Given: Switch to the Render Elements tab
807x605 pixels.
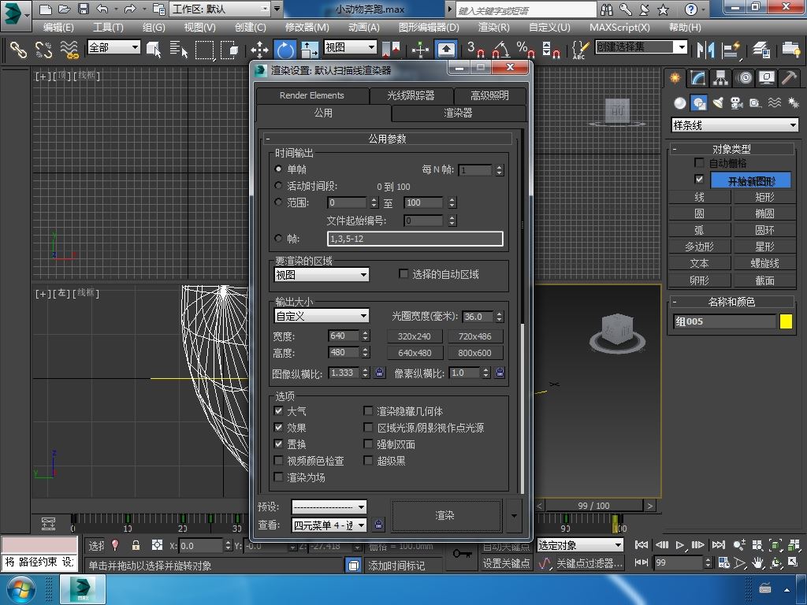Looking at the screenshot, I should [x=312, y=95].
